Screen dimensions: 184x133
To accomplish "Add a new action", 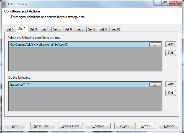I will point(171,84).
